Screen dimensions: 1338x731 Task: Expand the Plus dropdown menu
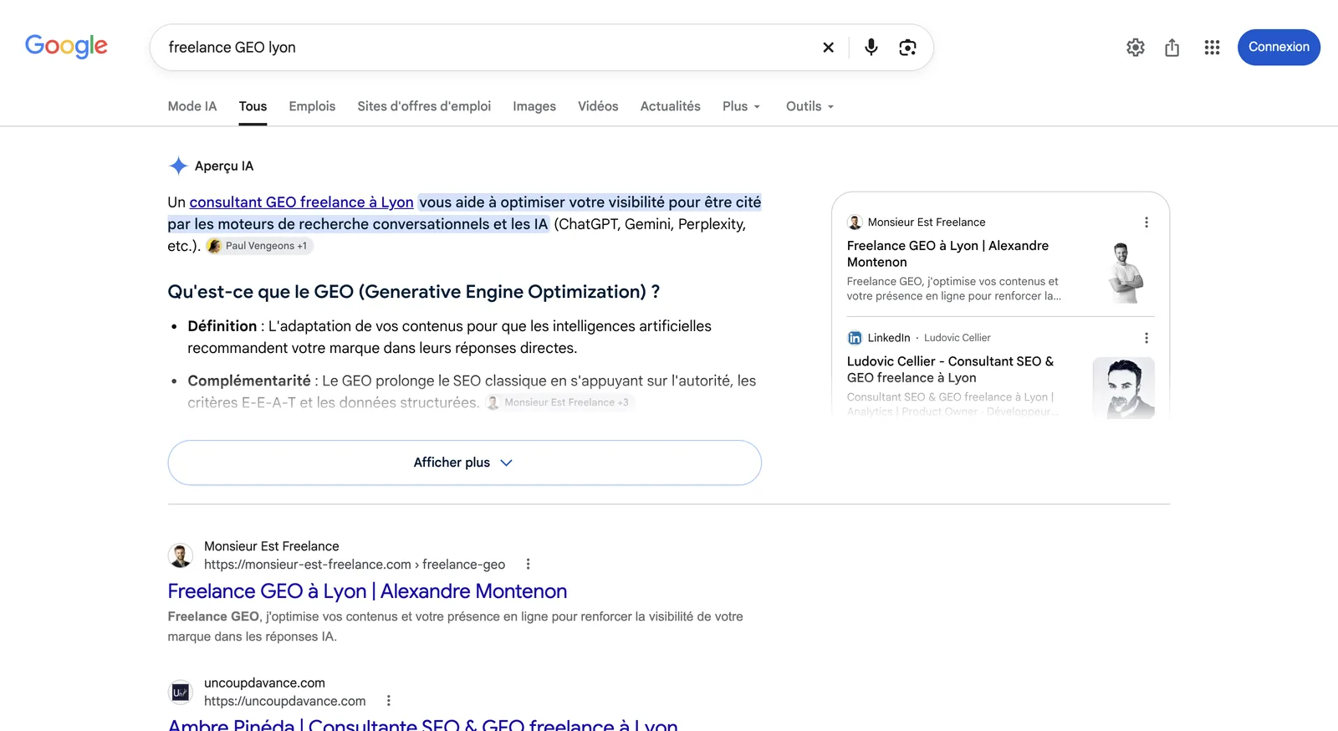click(741, 106)
